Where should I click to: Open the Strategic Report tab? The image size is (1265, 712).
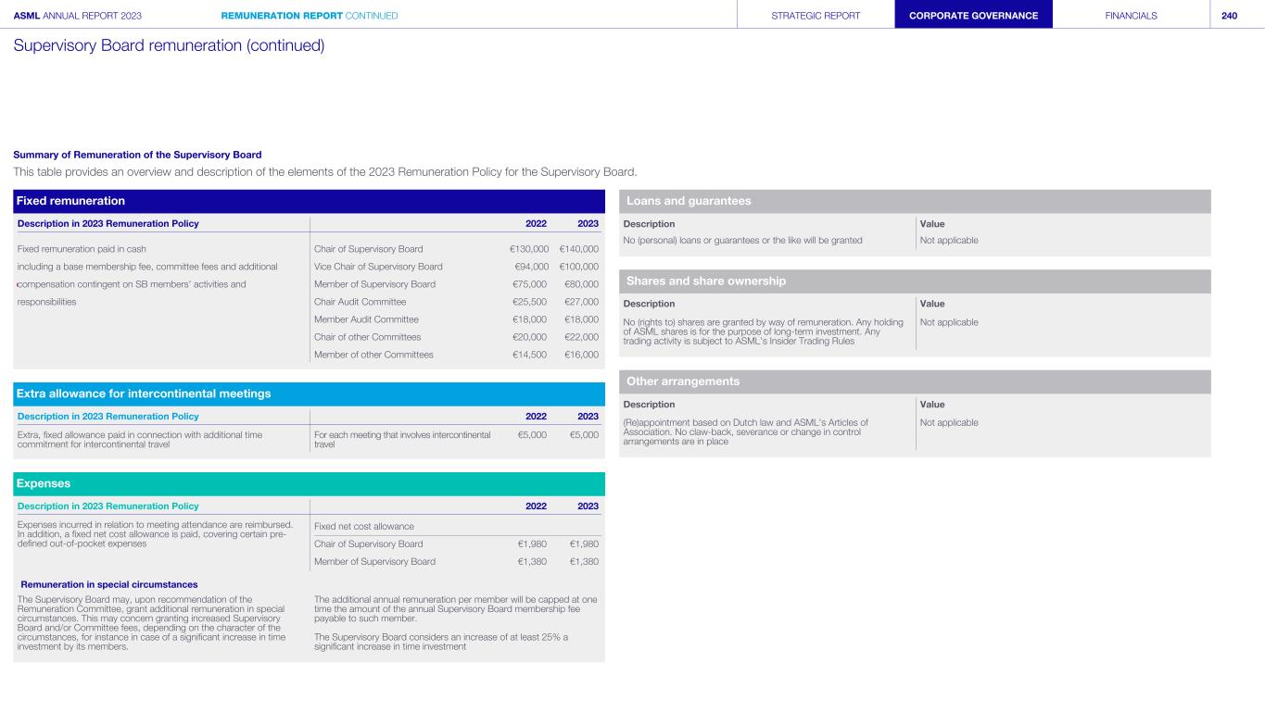815,16
